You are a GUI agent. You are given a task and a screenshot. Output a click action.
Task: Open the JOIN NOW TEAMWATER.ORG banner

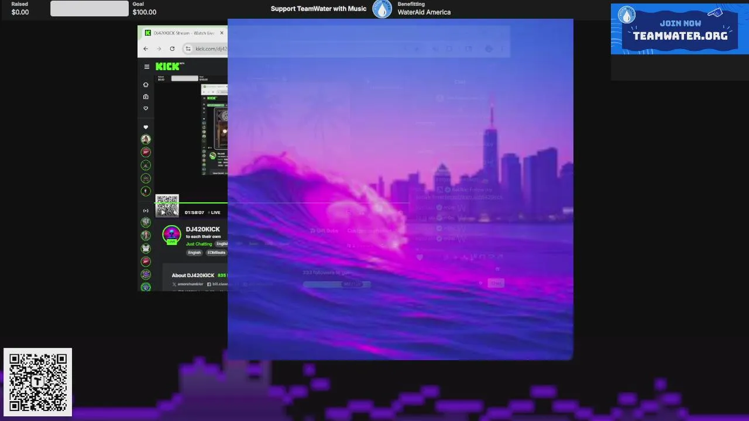tap(679, 29)
